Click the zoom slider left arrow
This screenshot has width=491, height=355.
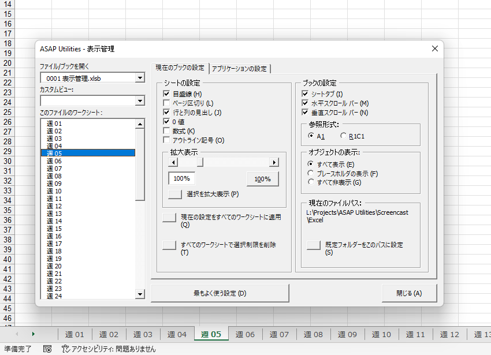click(173, 162)
